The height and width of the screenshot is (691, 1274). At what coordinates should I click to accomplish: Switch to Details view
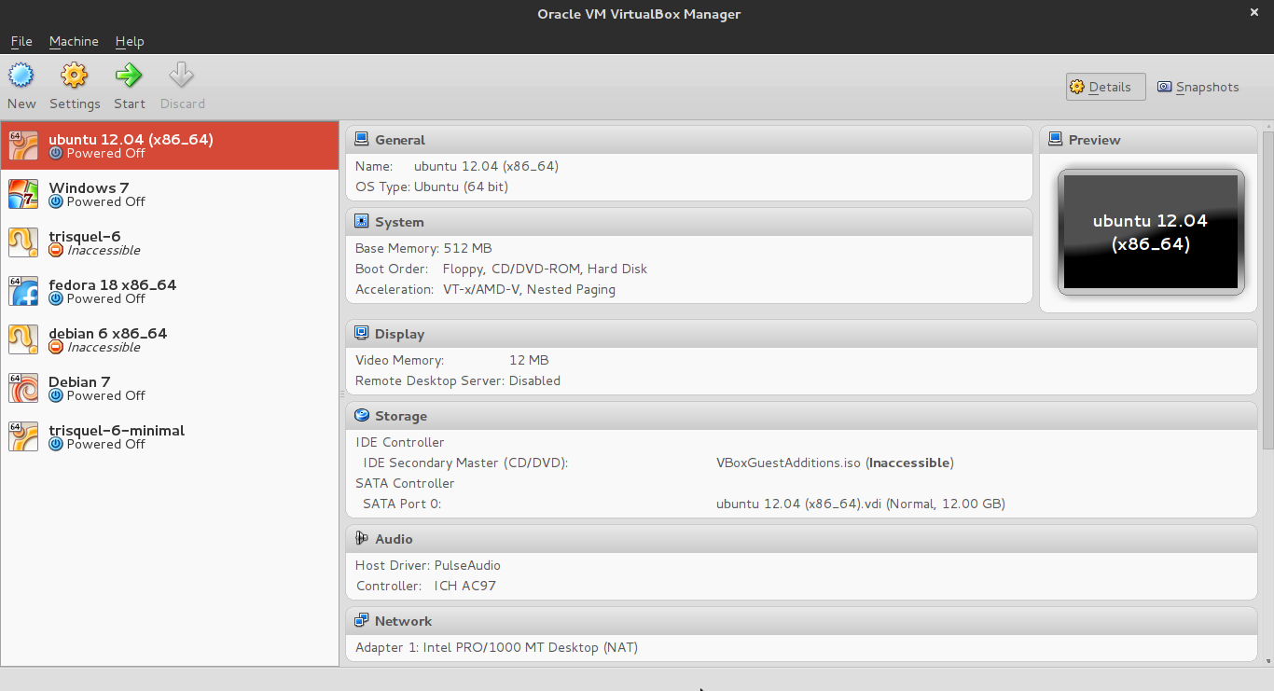[1105, 87]
